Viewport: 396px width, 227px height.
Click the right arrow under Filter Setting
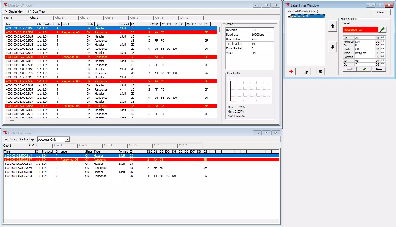tap(379, 69)
